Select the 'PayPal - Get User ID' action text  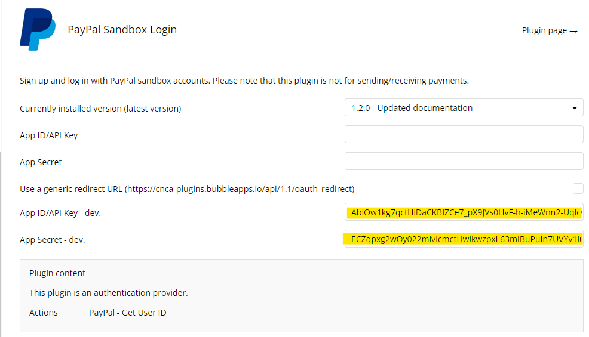[128, 312]
